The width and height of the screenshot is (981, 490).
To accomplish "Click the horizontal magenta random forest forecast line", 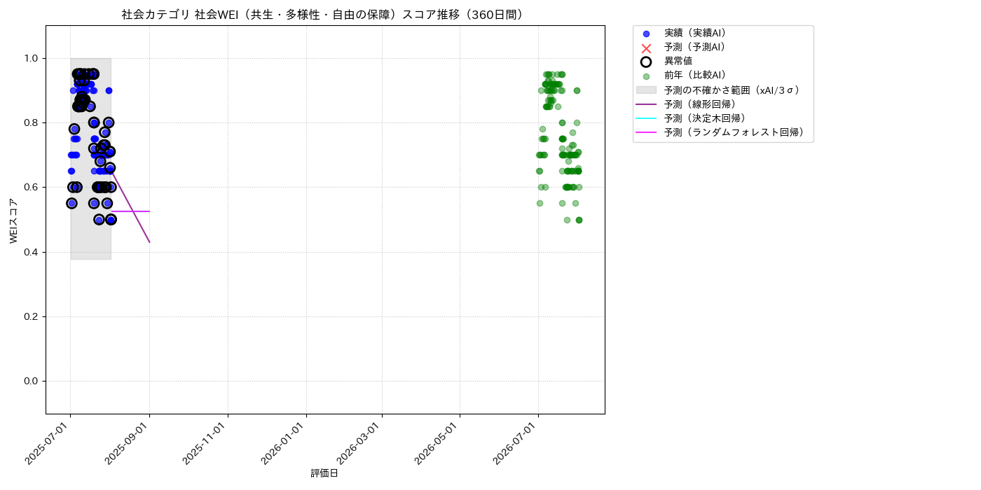I will [x=130, y=211].
